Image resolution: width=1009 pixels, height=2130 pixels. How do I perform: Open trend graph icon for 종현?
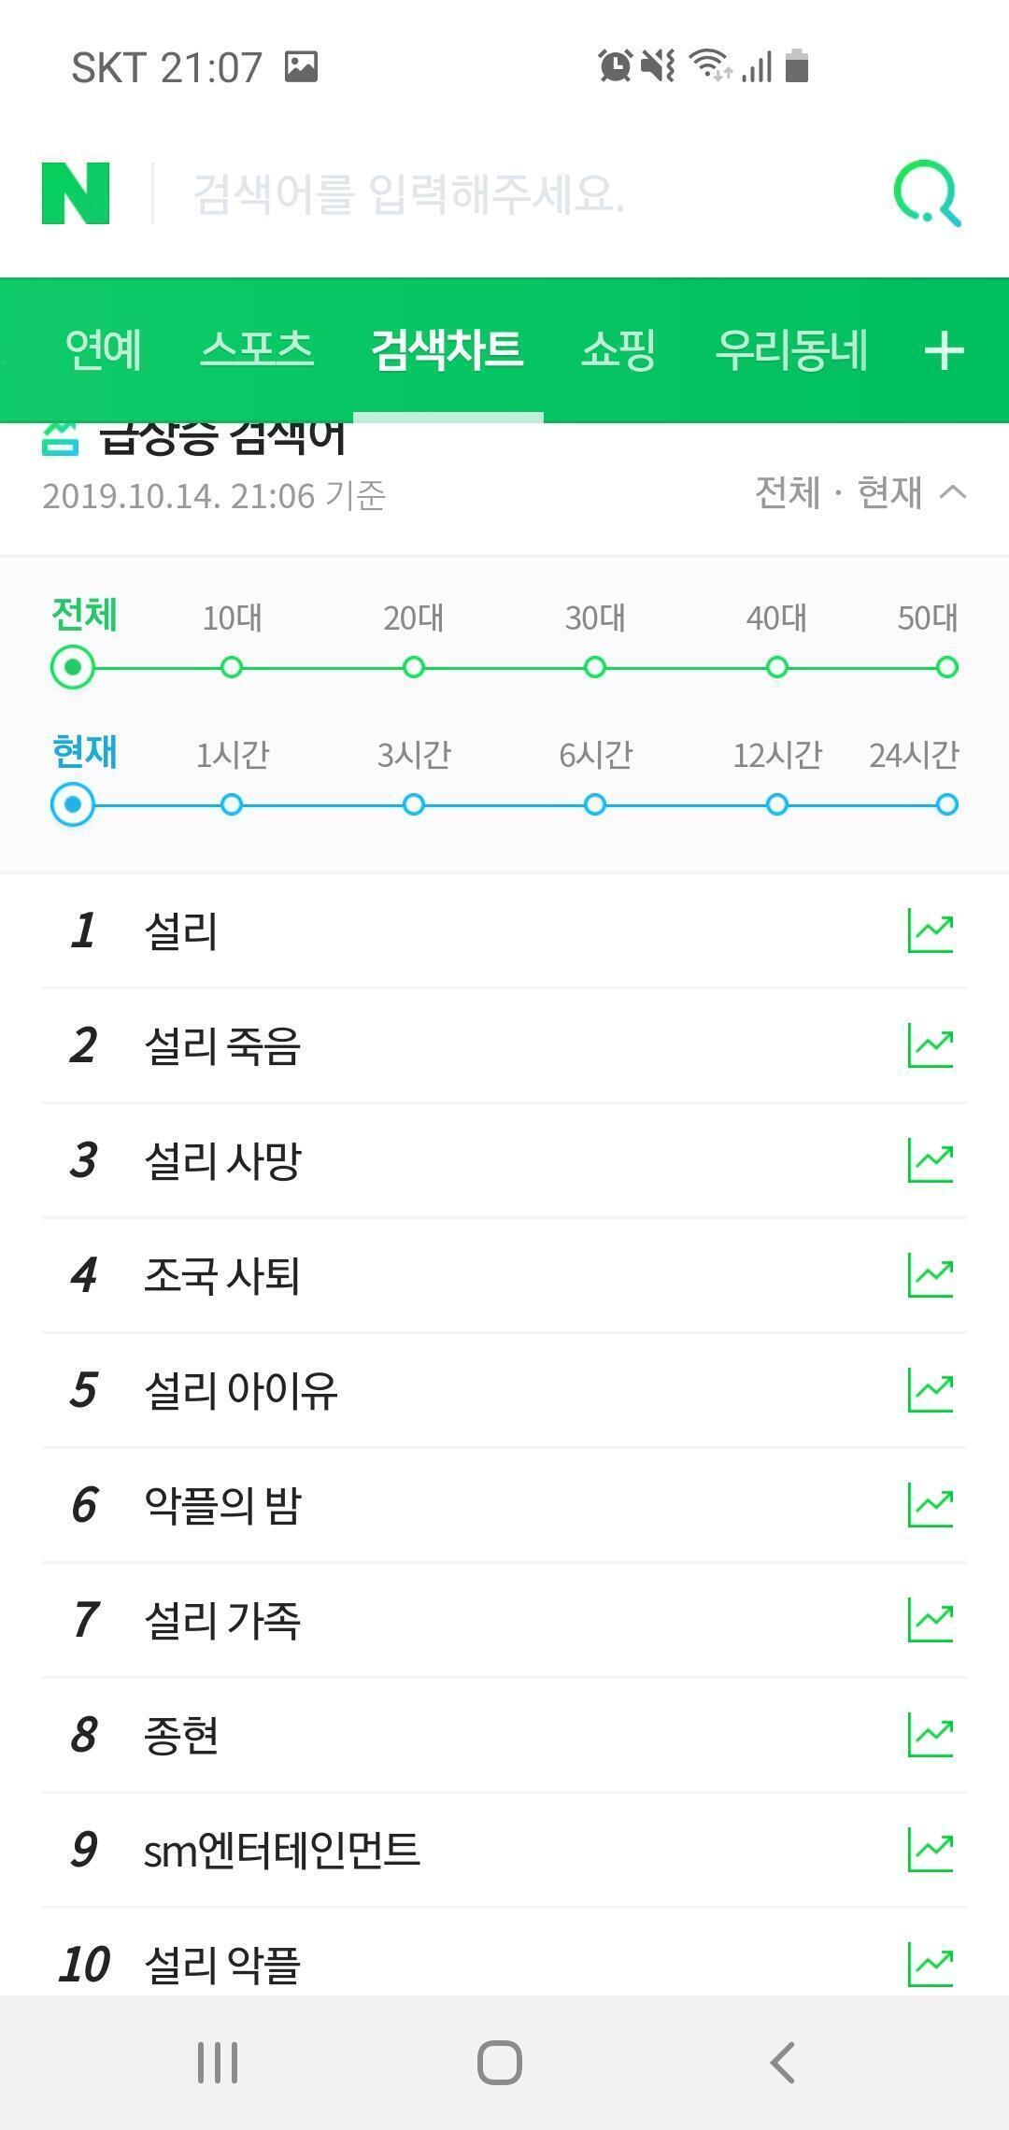tap(931, 1735)
